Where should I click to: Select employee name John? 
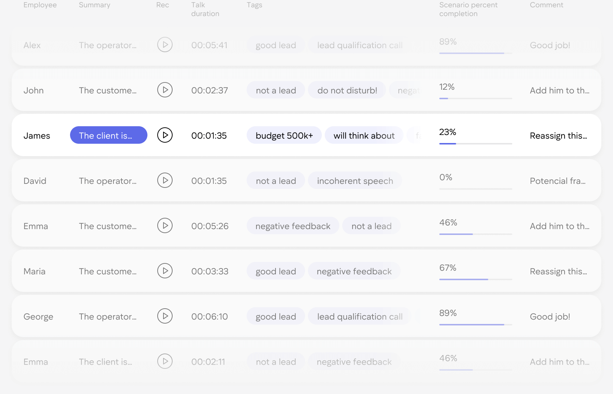(x=34, y=90)
